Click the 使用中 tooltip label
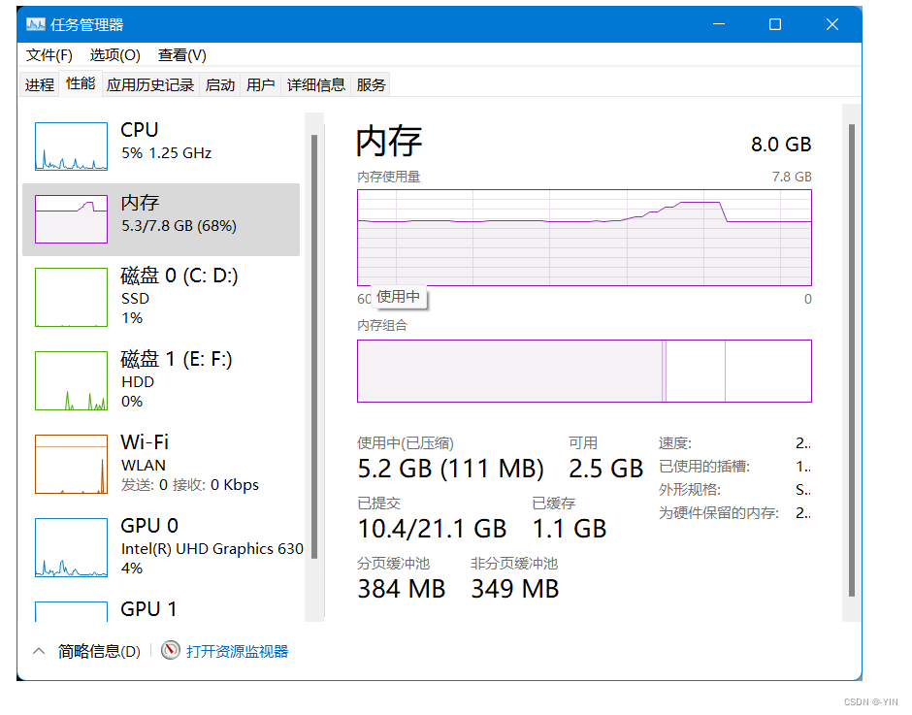912x715 pixels. pos(399,297)
